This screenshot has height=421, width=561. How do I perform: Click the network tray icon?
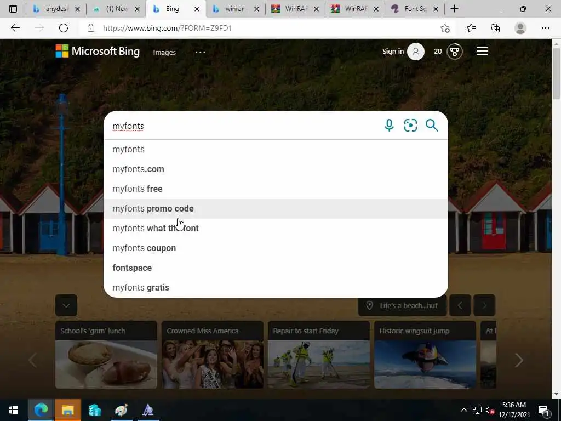click(477, 410)
